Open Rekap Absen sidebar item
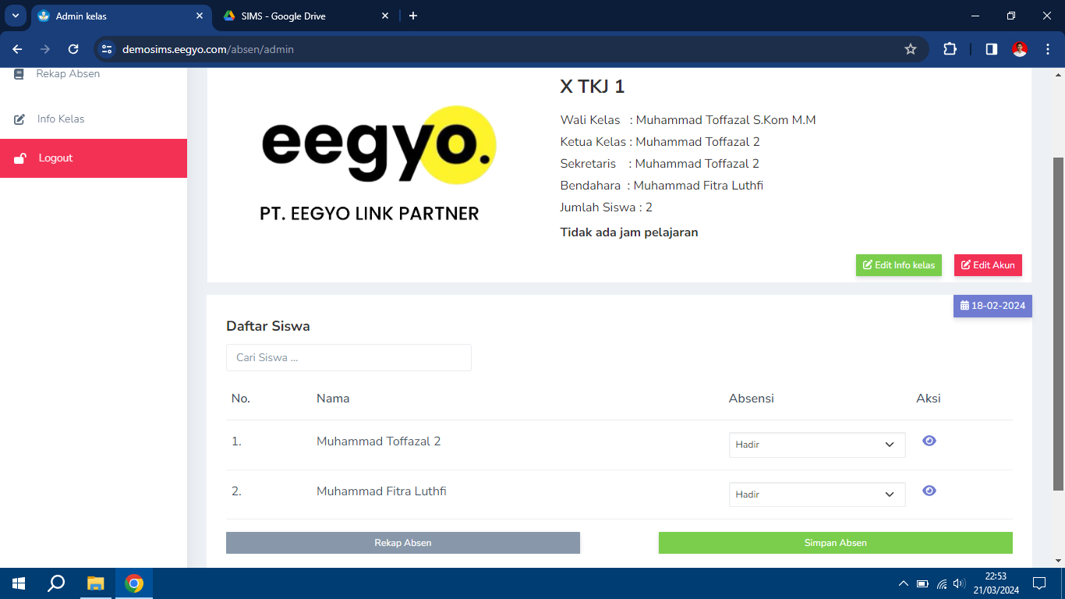This screenshot has width=1065, height=599. (67, 74)
